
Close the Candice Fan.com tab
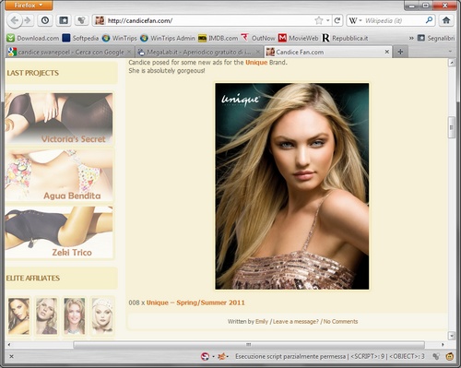coord(387,52)
